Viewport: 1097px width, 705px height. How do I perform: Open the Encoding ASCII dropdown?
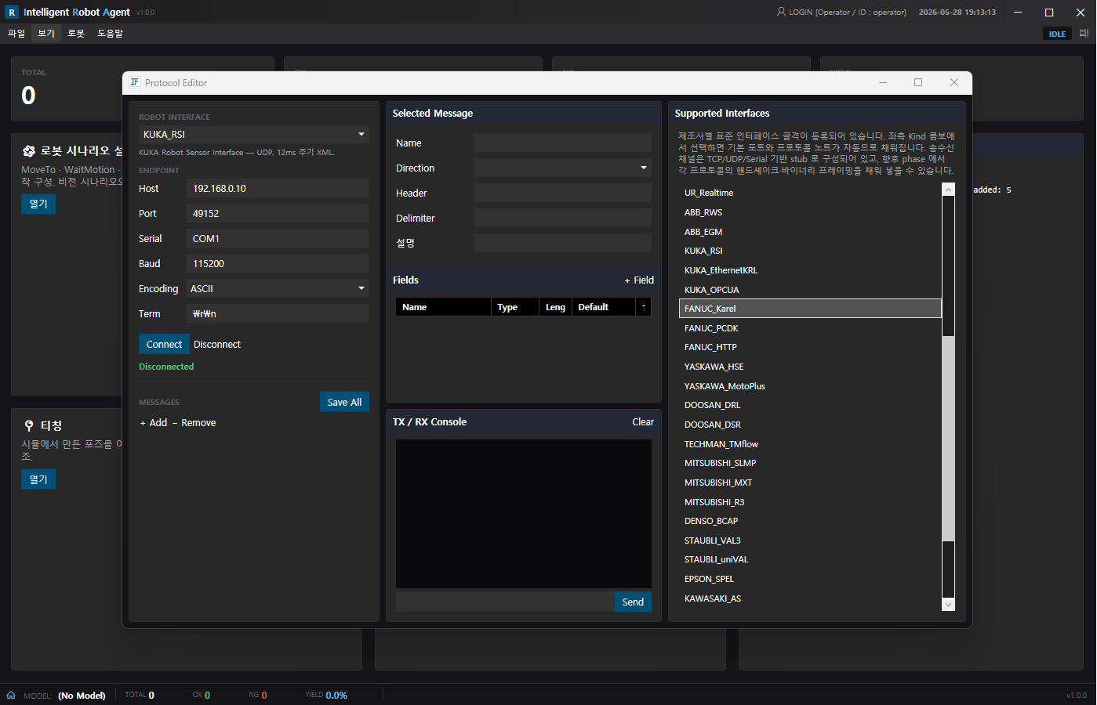pyautogui.click(x=278, y=288)
